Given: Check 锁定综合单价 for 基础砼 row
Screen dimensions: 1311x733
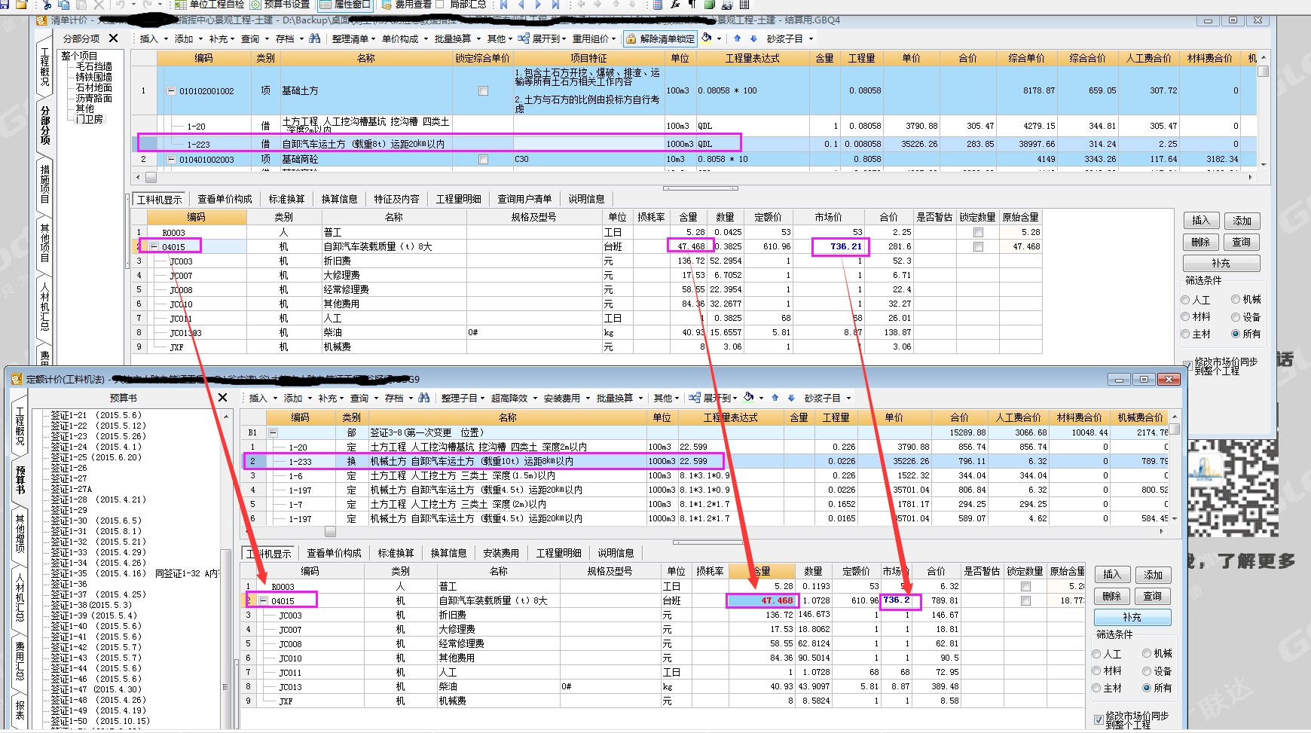Looking at the screenshot, I should 483,159.
